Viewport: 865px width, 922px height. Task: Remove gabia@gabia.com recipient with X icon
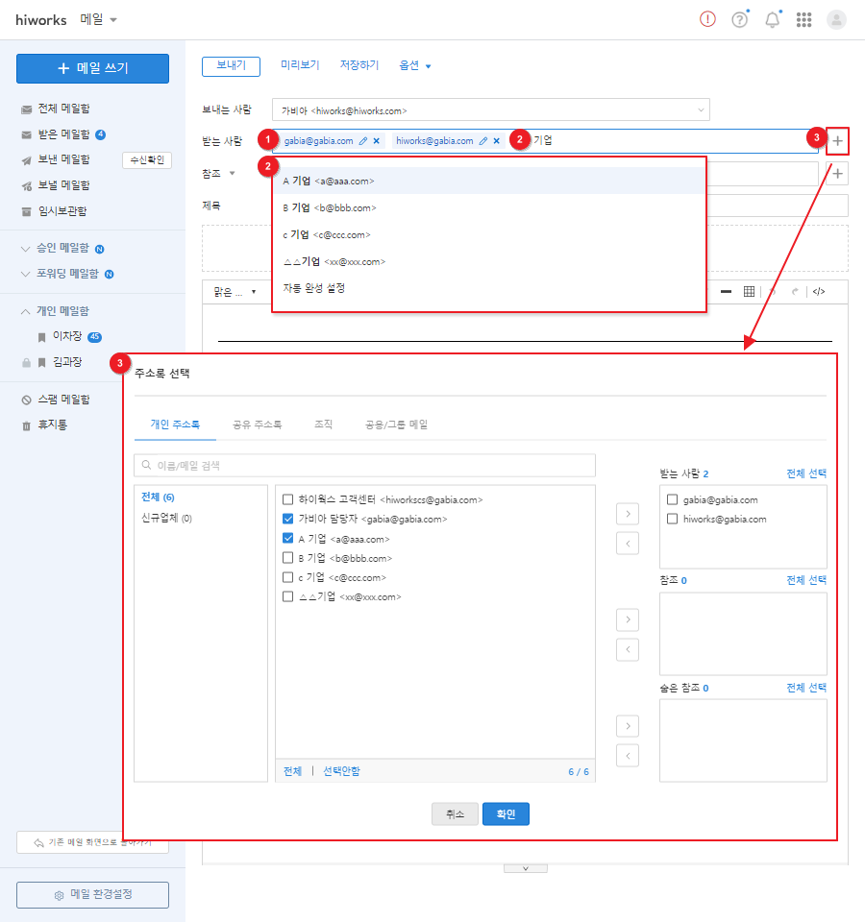point(377,141)
